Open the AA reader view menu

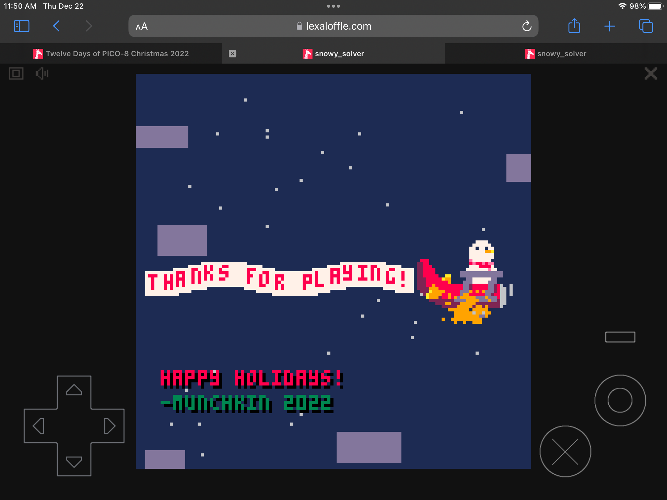click(x=142, y=27)
